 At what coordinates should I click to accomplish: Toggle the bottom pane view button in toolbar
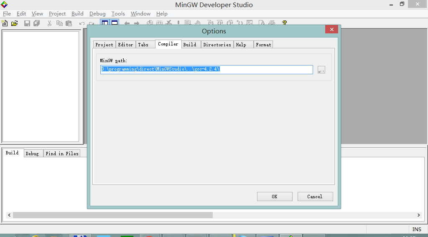[x=114, y=23]
